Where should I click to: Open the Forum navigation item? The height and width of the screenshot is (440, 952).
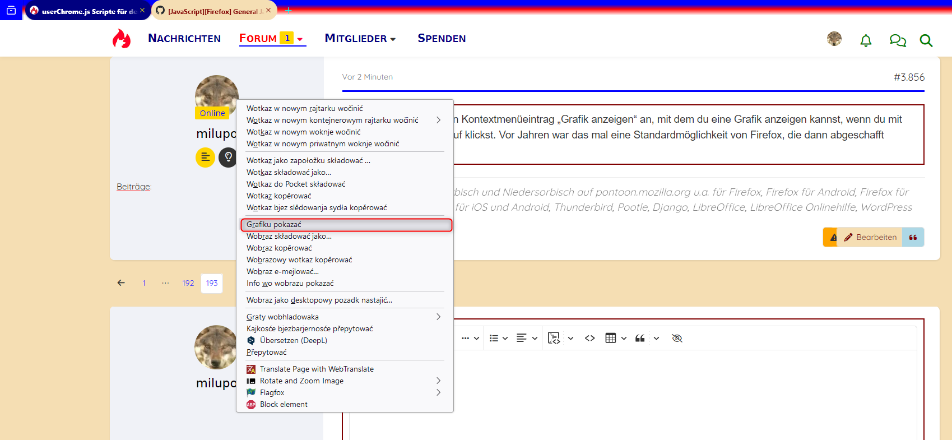[258, 38]
